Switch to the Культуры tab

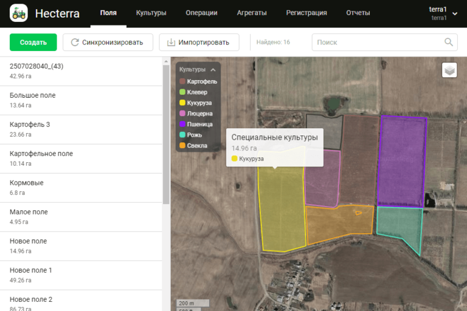pyautogui.click(x=151, y=13)
